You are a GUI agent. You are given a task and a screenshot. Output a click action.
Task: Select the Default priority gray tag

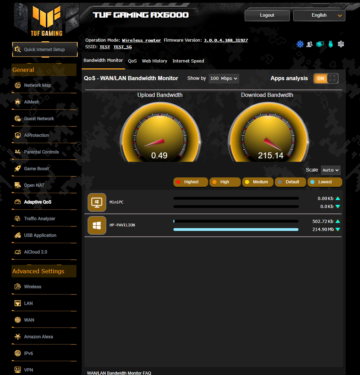291,182
